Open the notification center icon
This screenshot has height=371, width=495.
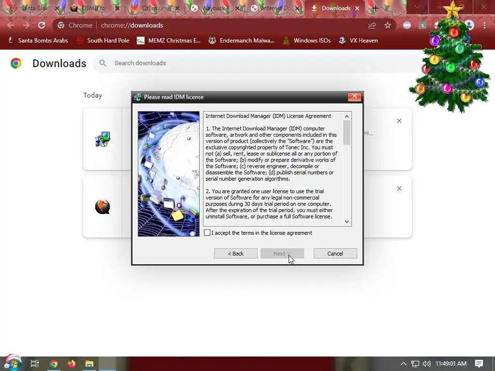(479, 364)
